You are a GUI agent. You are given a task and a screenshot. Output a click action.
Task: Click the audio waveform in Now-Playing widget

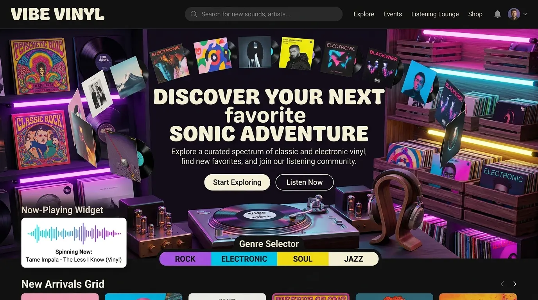point(74,234)
